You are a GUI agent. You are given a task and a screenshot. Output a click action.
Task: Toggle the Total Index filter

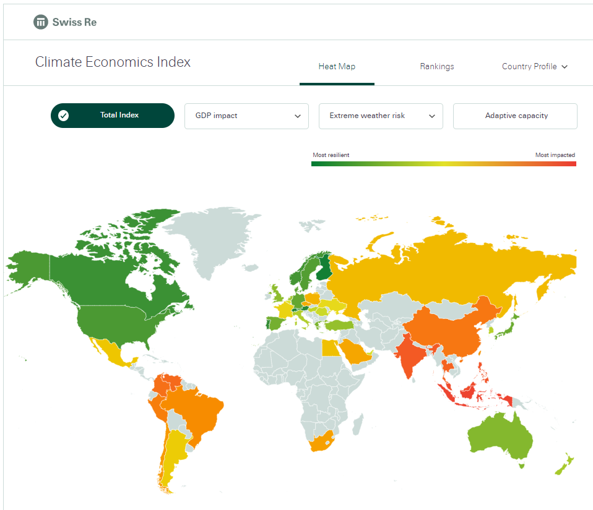pyautogui.click(x=113, y=115)
